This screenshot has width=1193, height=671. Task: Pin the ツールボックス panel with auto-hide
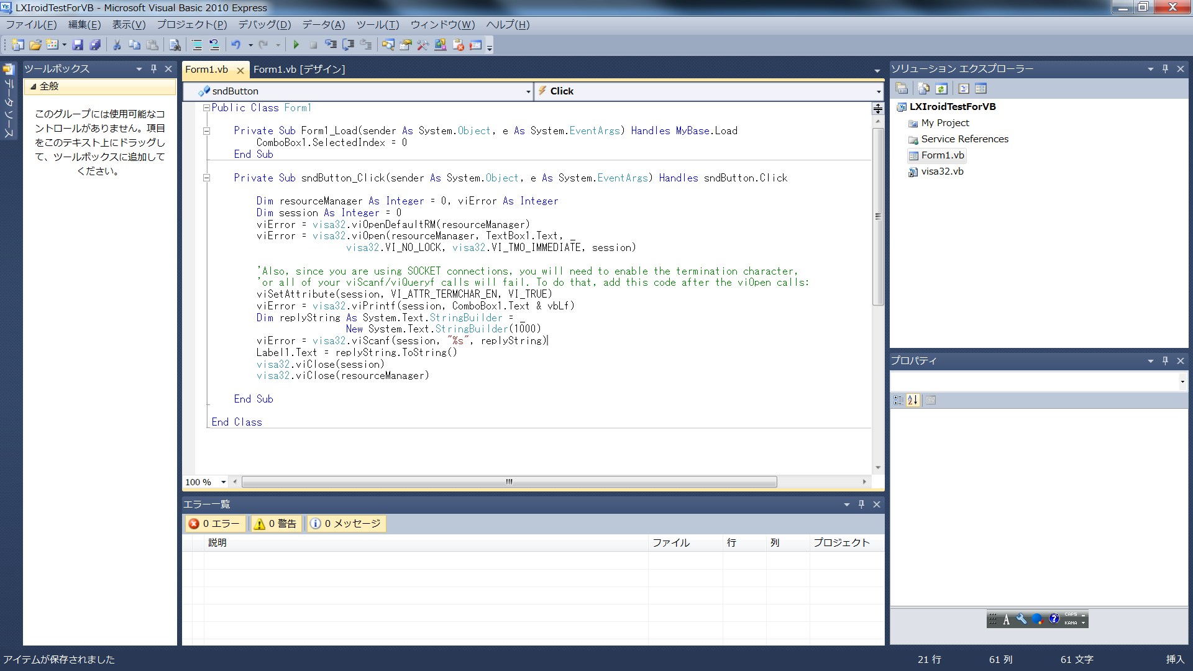[x=153, y=69]
